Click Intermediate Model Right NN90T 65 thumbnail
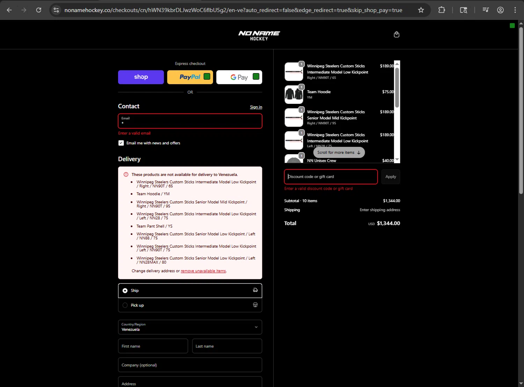Image resolution: width=524 pixels, height=387 pixels. (x=294, y=72)
